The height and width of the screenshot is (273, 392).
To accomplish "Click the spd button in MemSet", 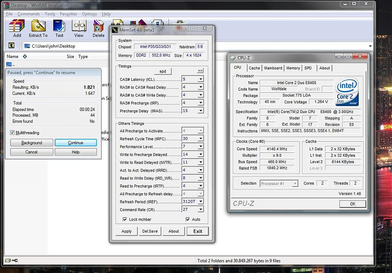I will point(163,71).
